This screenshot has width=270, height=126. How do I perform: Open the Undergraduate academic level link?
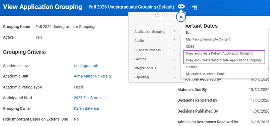coord(86,66)
